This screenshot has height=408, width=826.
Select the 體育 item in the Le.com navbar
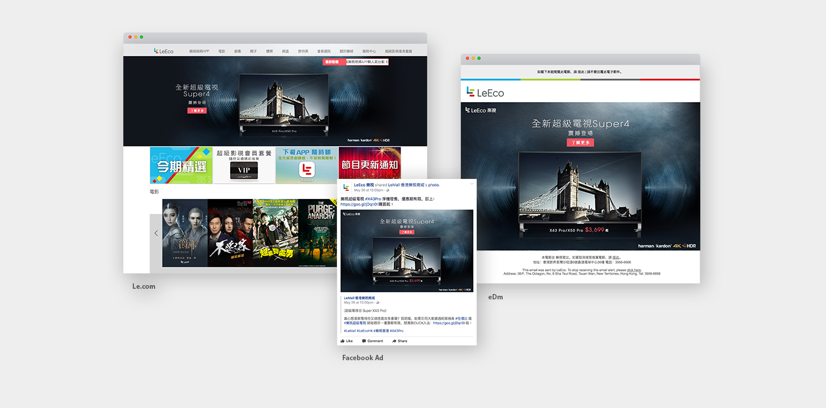(270, 51)
